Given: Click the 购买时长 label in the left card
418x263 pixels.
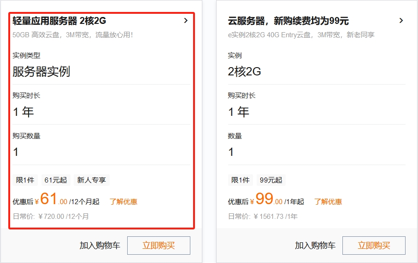Looking at the screenshot, I should pyautogui.click(x=26, y=96).
